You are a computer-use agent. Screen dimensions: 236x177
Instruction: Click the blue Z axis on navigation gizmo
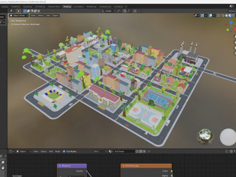[231, 22]
